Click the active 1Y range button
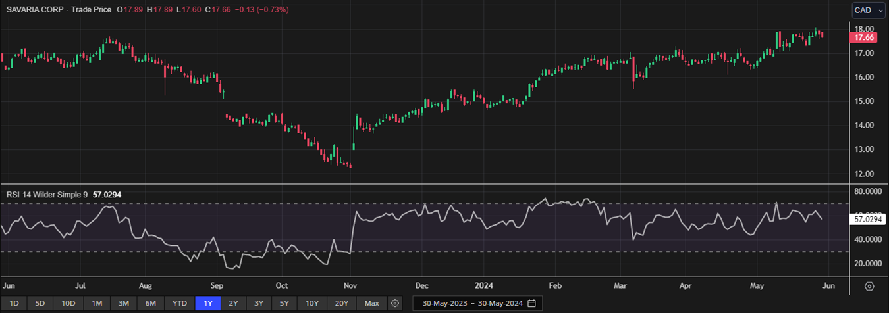This screenshot has height=313, width=889. point(207,303)
